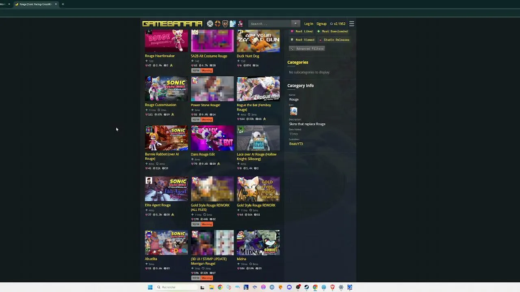Open Rouge Heartbreaker thumbnail
The image size is (520, 292).
167,41
